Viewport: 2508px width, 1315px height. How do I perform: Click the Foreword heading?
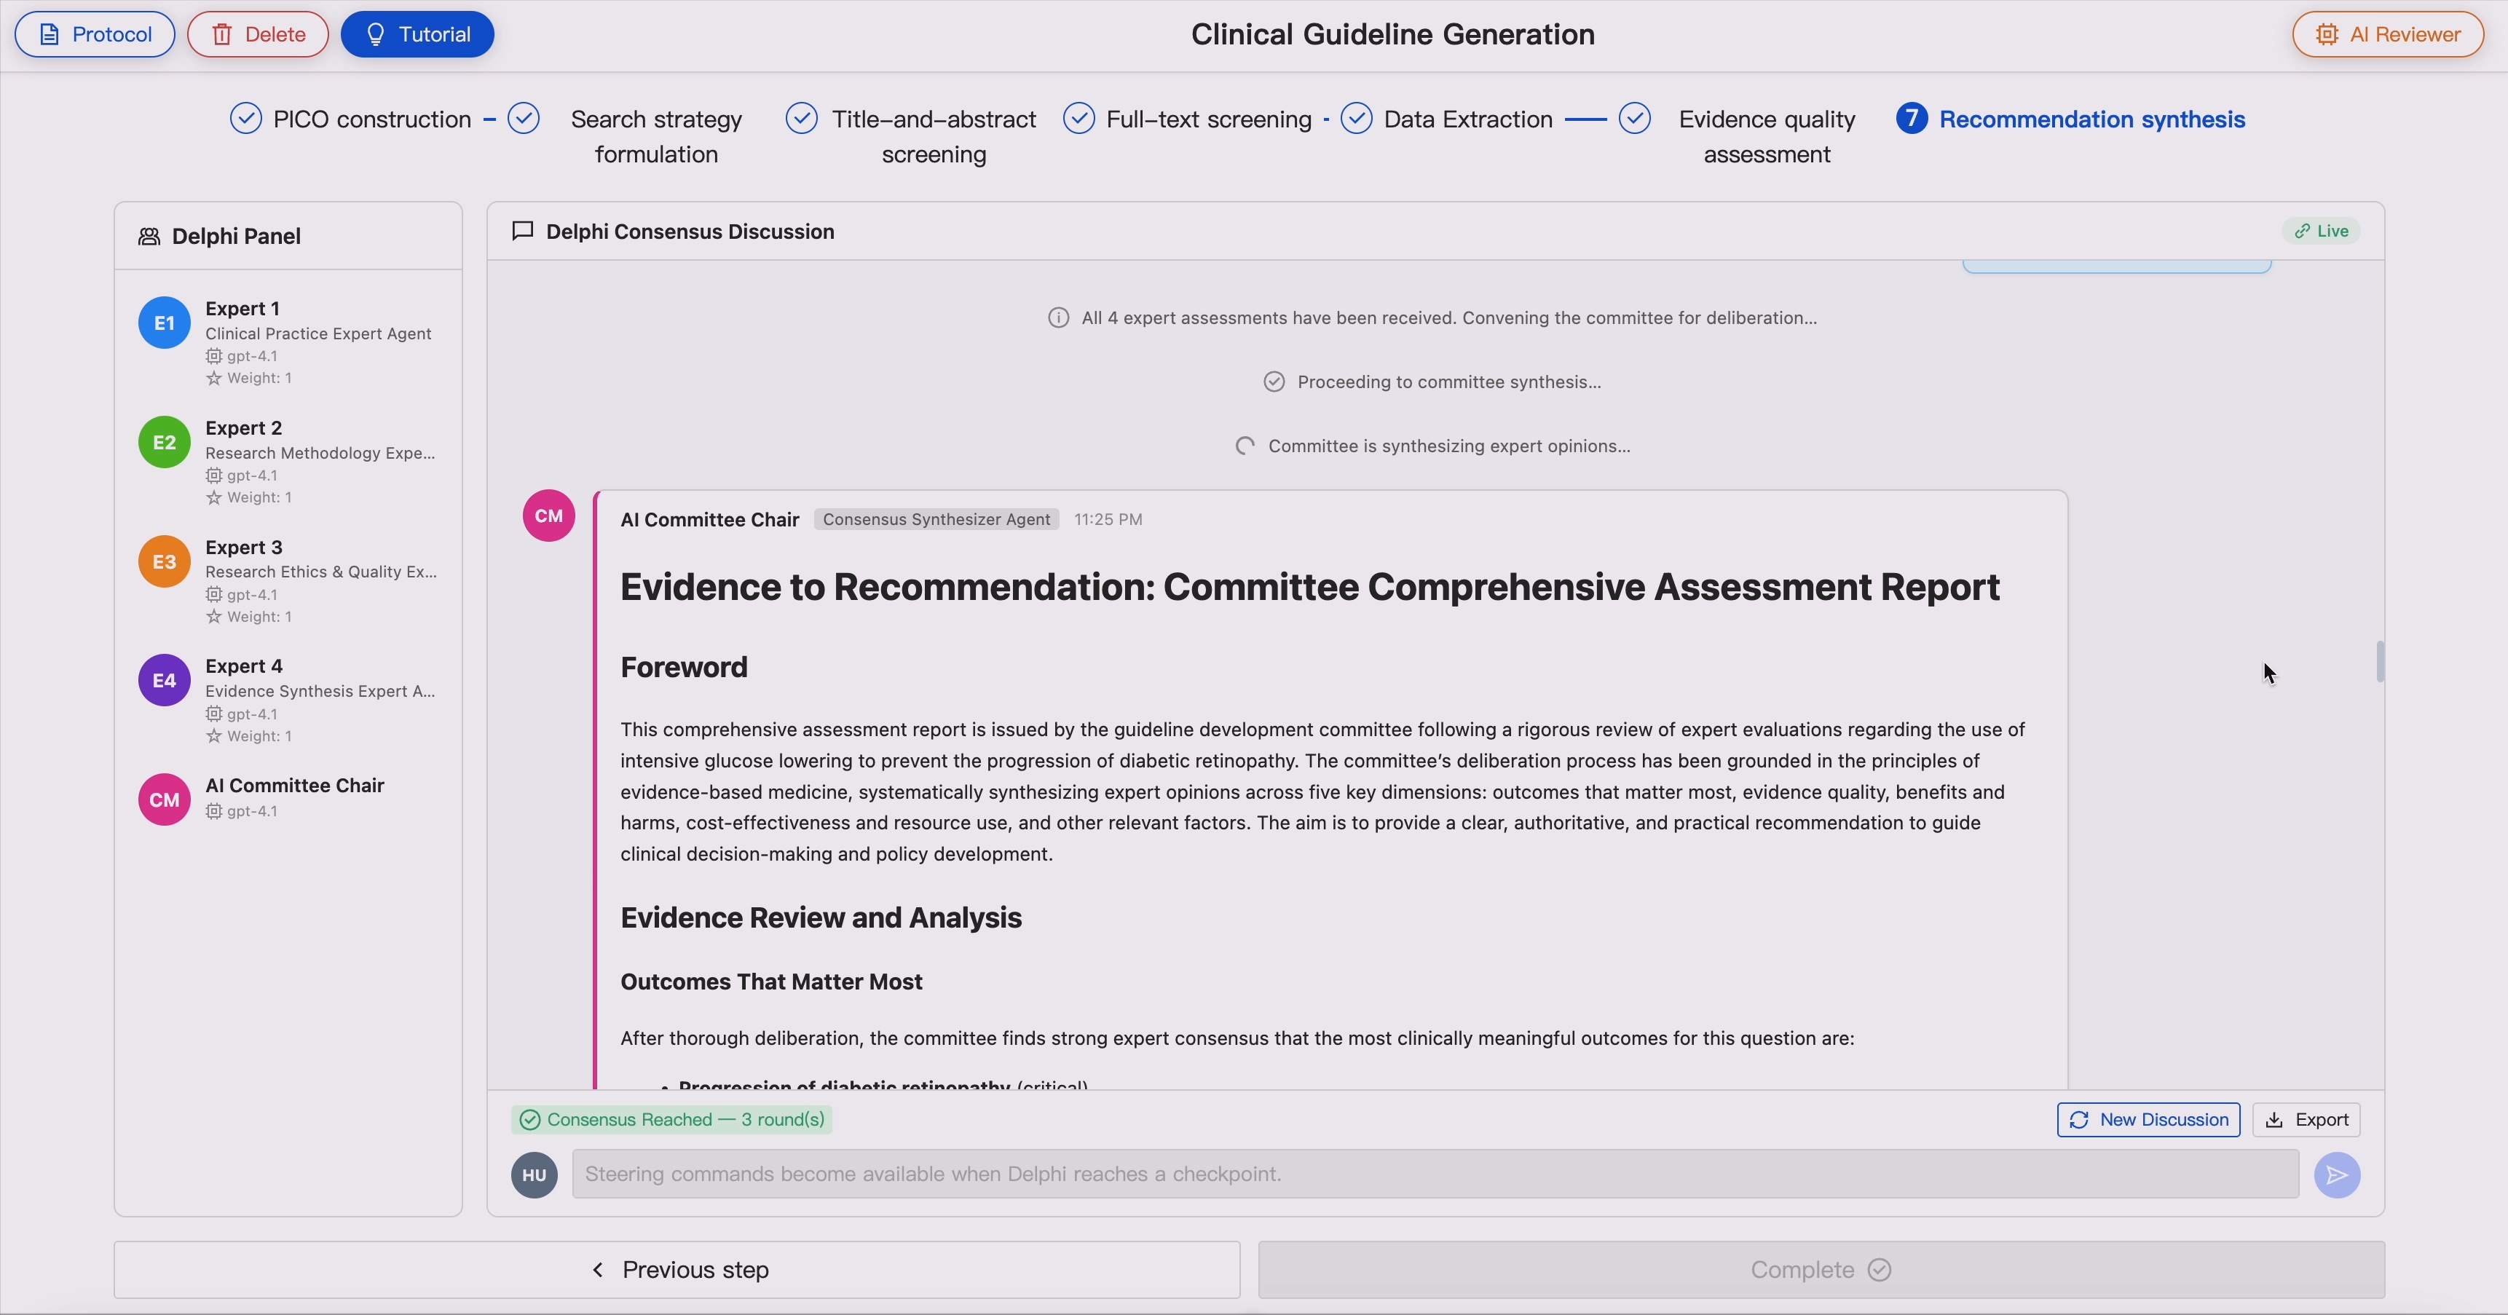tap(685, 667)
